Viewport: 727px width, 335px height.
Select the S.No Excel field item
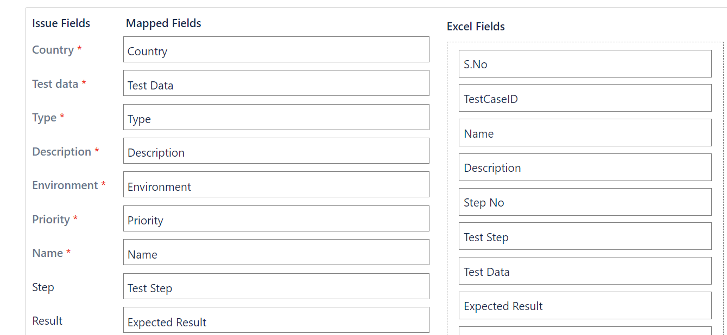tap(585, 63)
